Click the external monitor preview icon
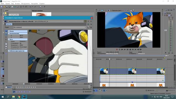This screenshot has height=99, width=176. tap(102, 10)
